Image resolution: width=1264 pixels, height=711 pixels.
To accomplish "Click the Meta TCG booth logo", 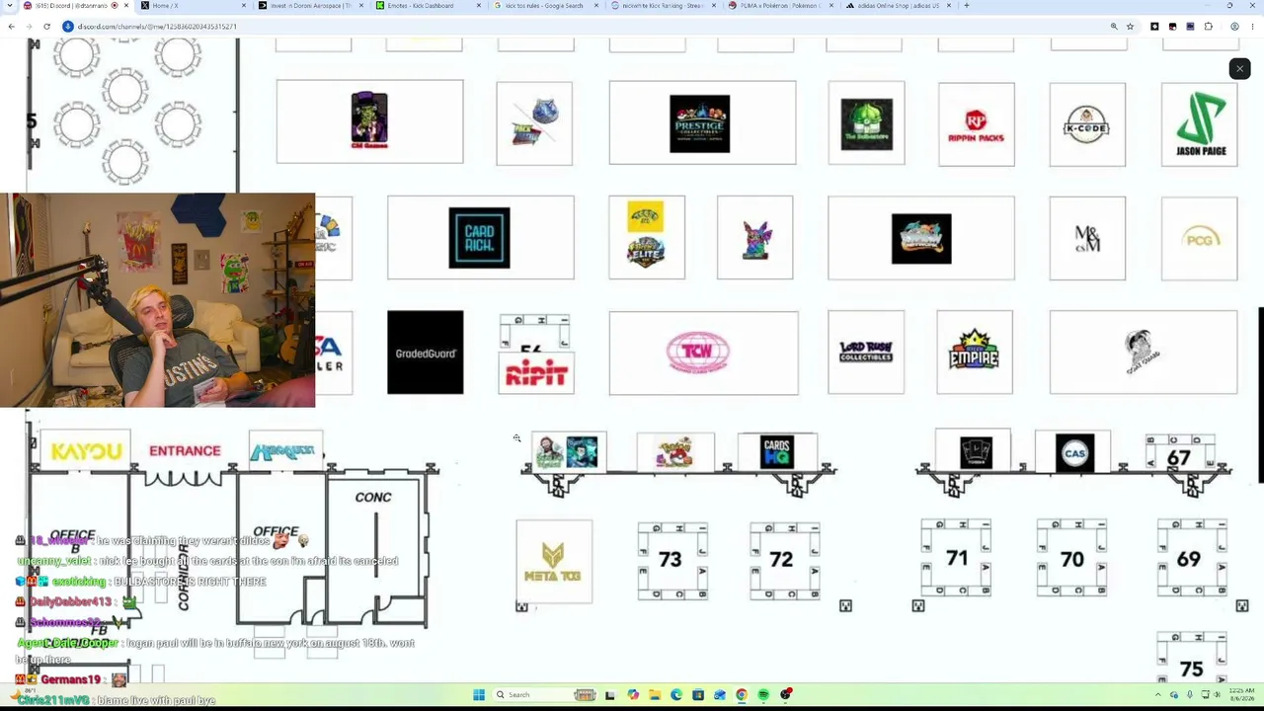I will point(553,563).
